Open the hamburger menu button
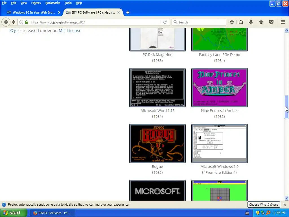Screen dimensions: 289x217 (283, 22)
